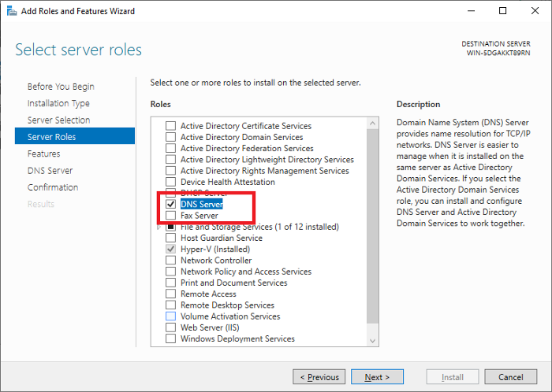
Task: Click the roles list scroll down arrow
Action: click(372, 341)
